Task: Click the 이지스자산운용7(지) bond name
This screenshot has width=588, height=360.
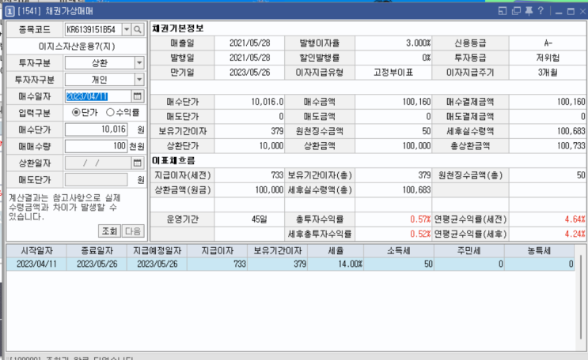Action: [77, 47]
